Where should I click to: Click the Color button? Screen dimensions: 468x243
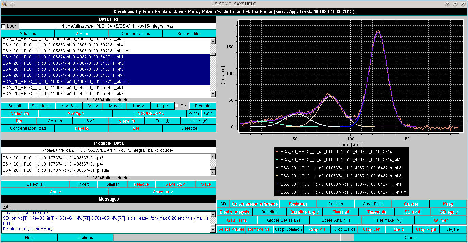pyautogui.click(x=209, y=114)
